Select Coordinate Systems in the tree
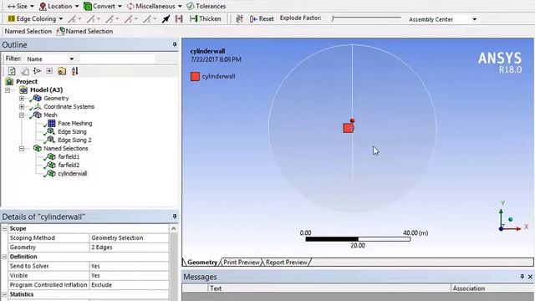This screenshot has height=301, width=535. 69,106
